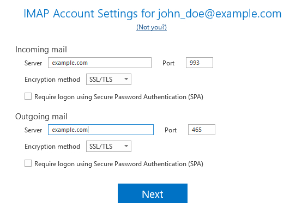Click the Incoming "Encryption method" label

coord(52,80)
